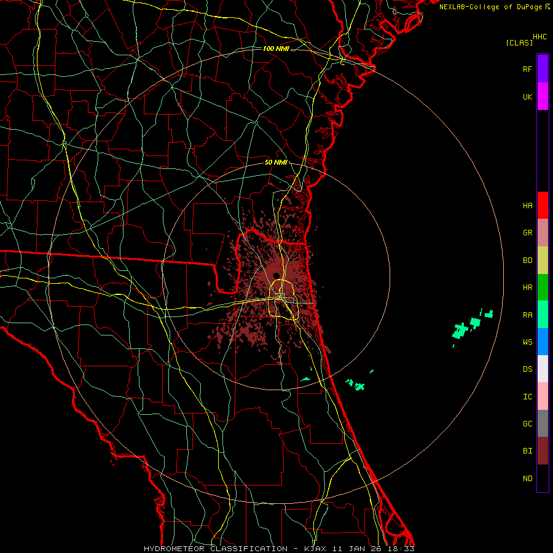Select the WS blue legend swatch
The width and height of the screenshot is (553, 553).
pos(543,342)
